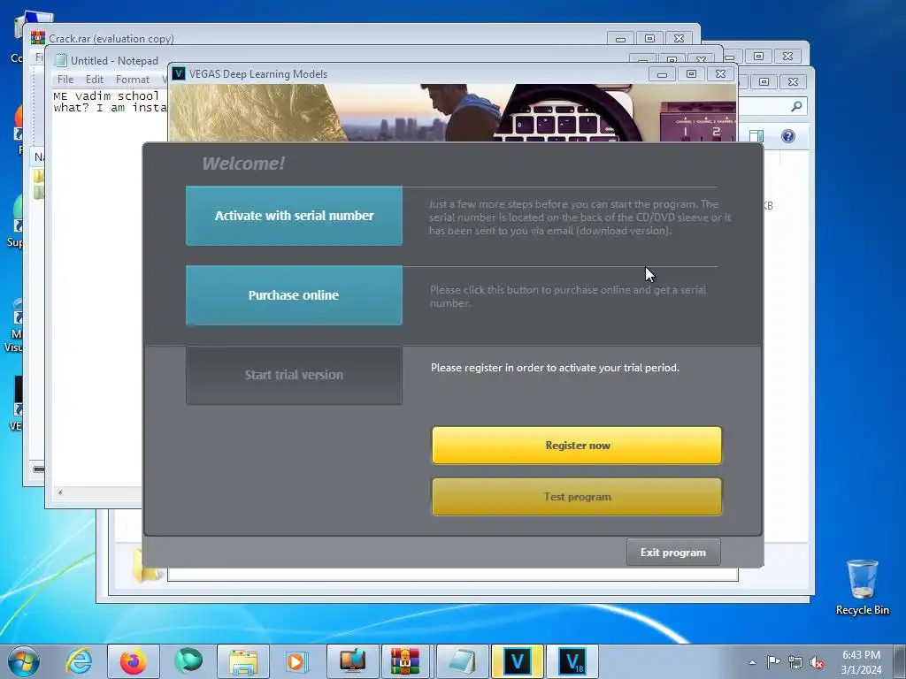Click the Explorer search magnifier icon
Image resolution: width=906 pixels, height=679 pixels.
[x=797, y=106]
